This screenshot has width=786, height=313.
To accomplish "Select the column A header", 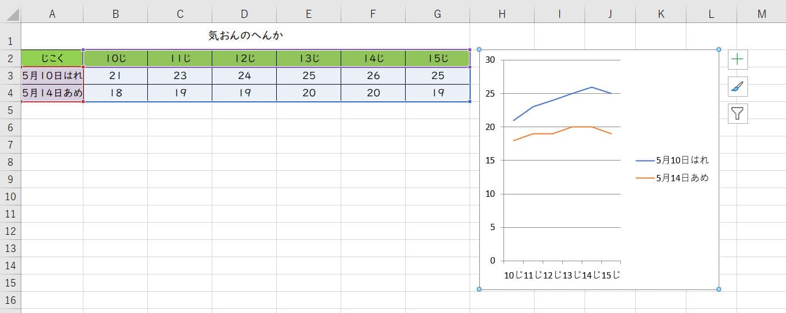I will [52, 14].
